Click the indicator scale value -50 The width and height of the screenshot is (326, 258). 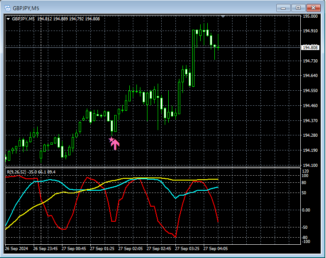tap(305, 227)
